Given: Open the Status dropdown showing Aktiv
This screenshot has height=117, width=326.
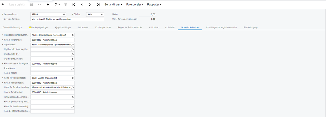Looking at the screenshot, I should [95, 15].
